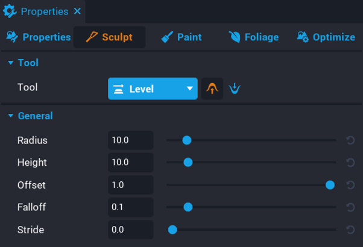363x247 pixels.
Task: Click the Properties panel gear icon
Action: point(10,11)
